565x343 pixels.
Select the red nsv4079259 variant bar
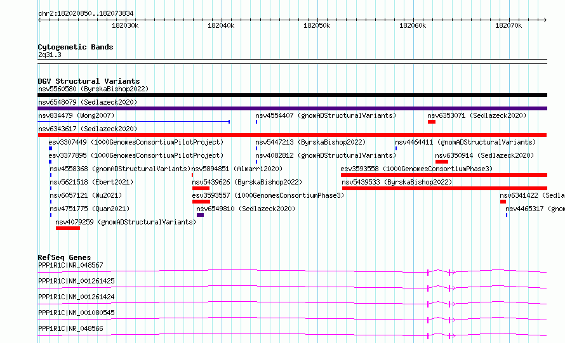point(68,228)
